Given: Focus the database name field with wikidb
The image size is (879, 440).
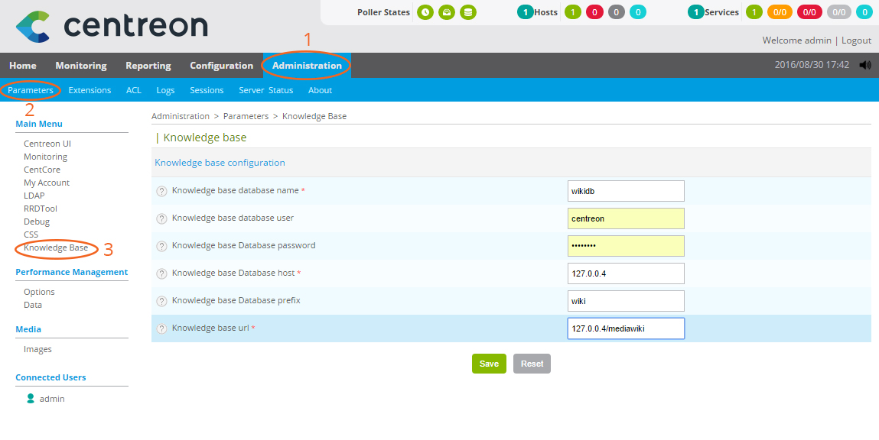Looking at the screenshot, I should [x=626, y=191].
